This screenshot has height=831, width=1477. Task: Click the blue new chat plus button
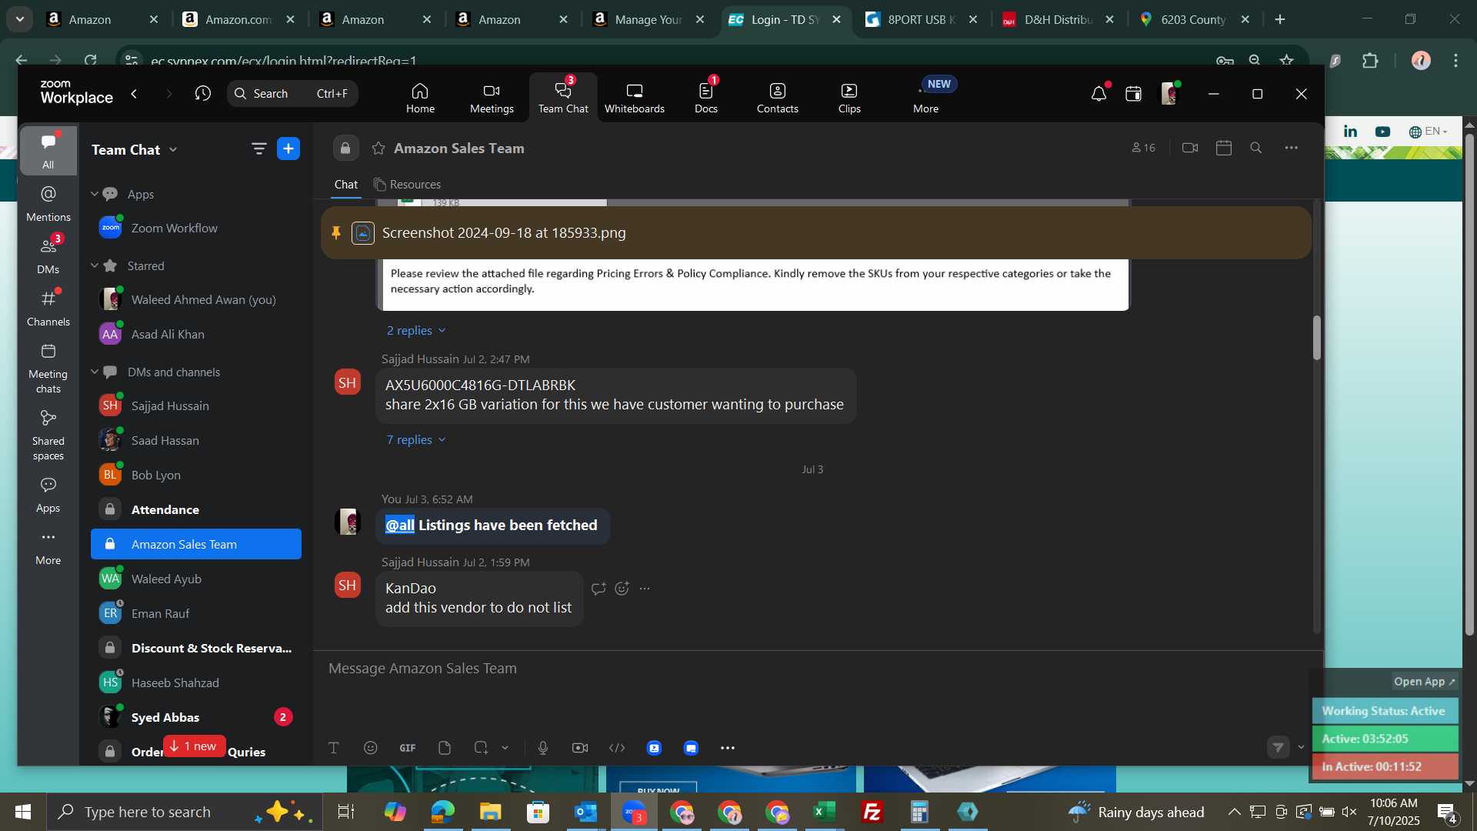(x=288, y=149)
